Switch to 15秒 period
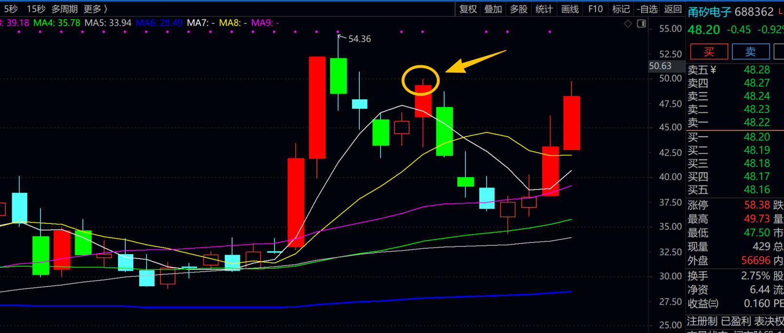Screen dimensions: 784x333 tap(36, 9)
